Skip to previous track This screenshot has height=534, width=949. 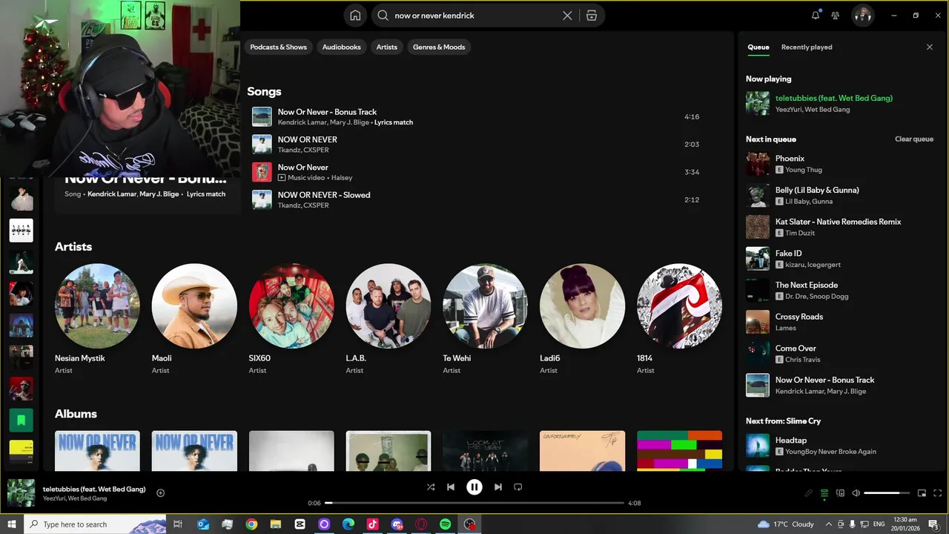[x=451, y=487]
